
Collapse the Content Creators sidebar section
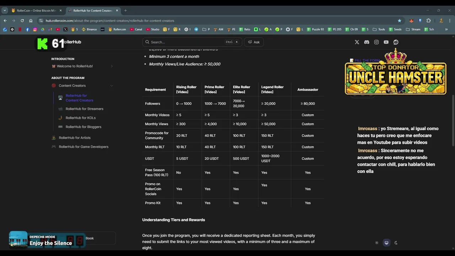(x=111, y=86)
